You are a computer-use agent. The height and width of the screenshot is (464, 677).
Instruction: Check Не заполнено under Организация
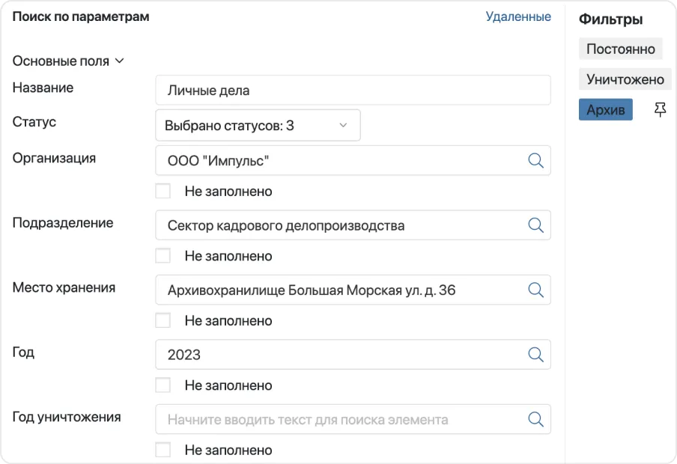coord(163,192)
